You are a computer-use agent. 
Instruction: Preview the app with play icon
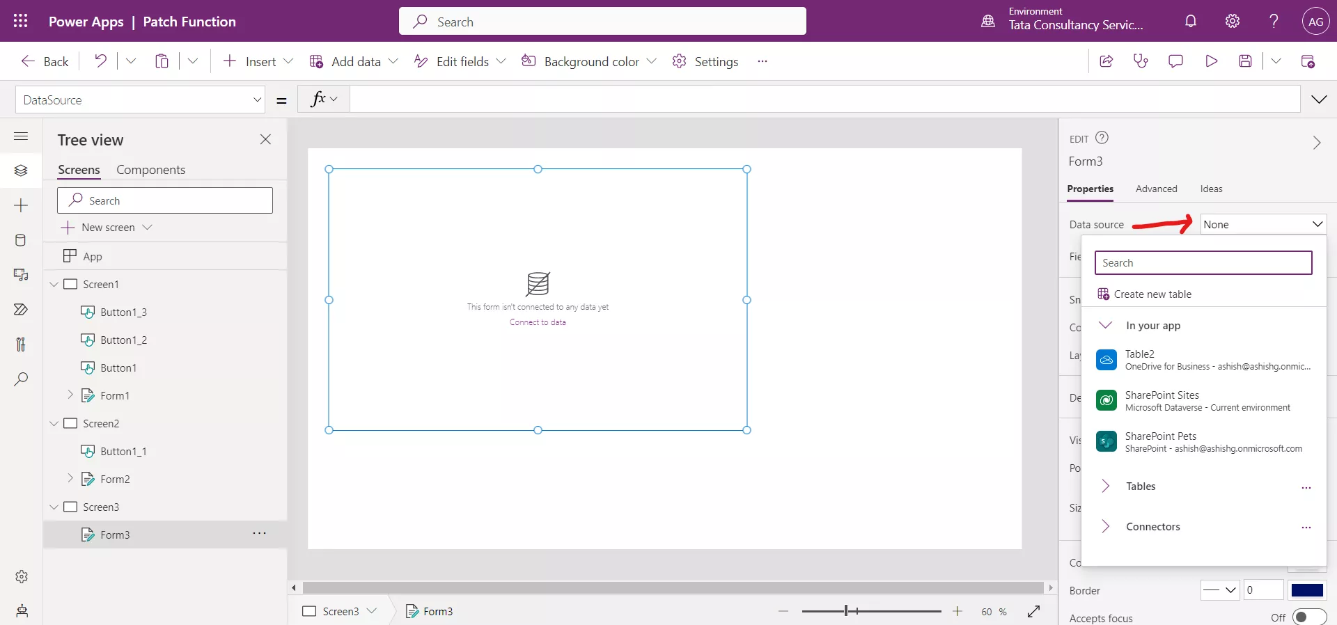1211,61
